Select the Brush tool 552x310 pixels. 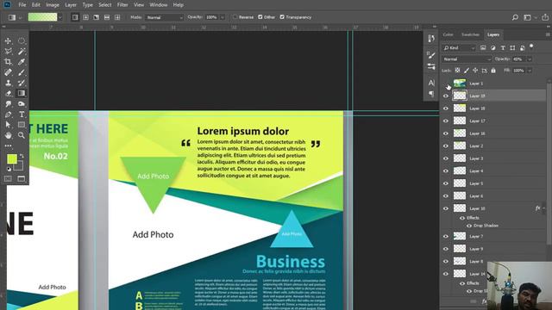point(22,72)
